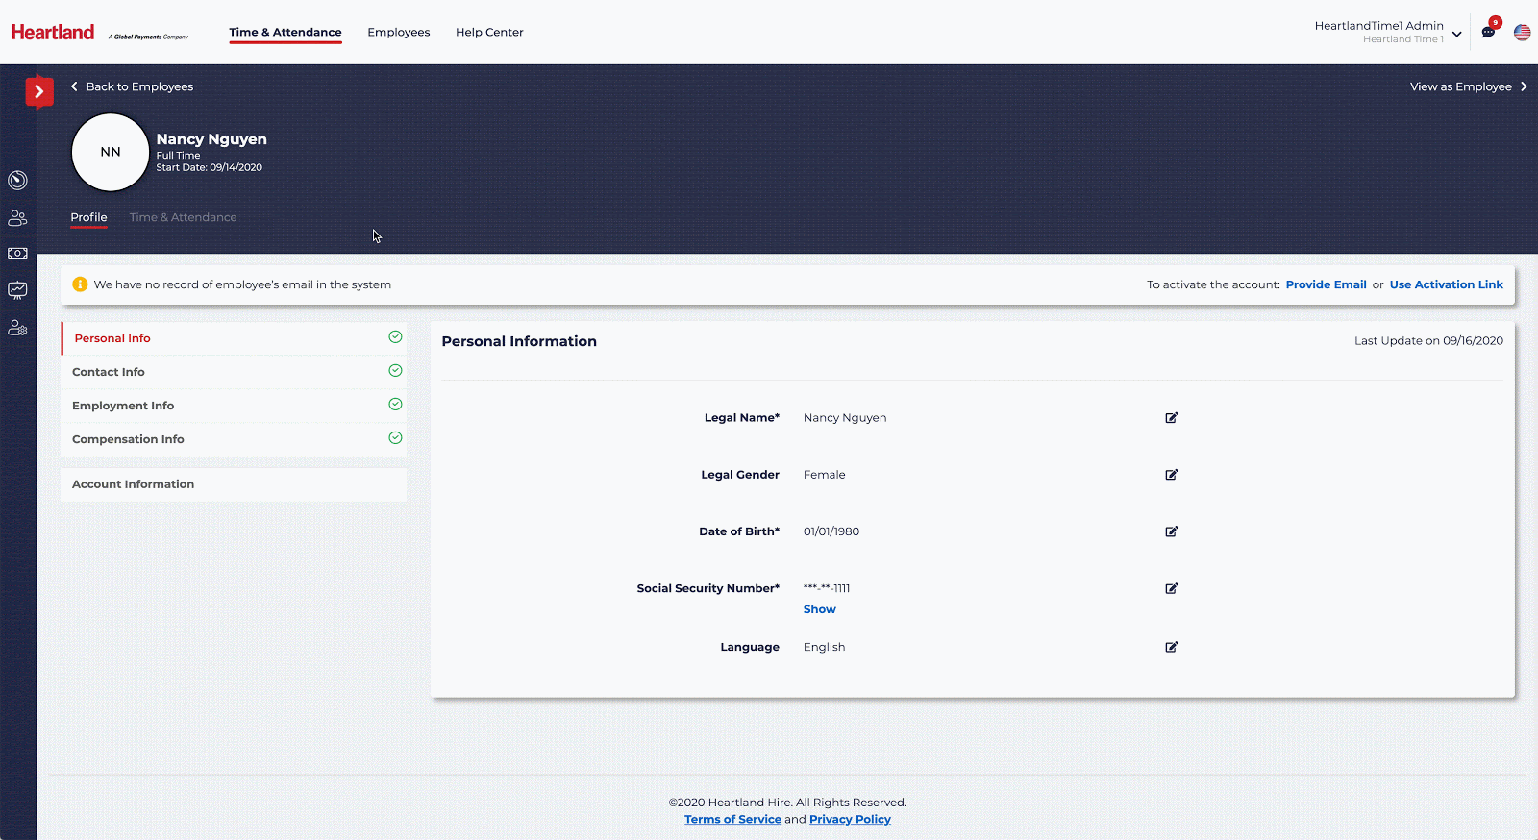The image size is (1538, 840).
Task: Open the payroll money sidebar icon
Action: (17, 254)
